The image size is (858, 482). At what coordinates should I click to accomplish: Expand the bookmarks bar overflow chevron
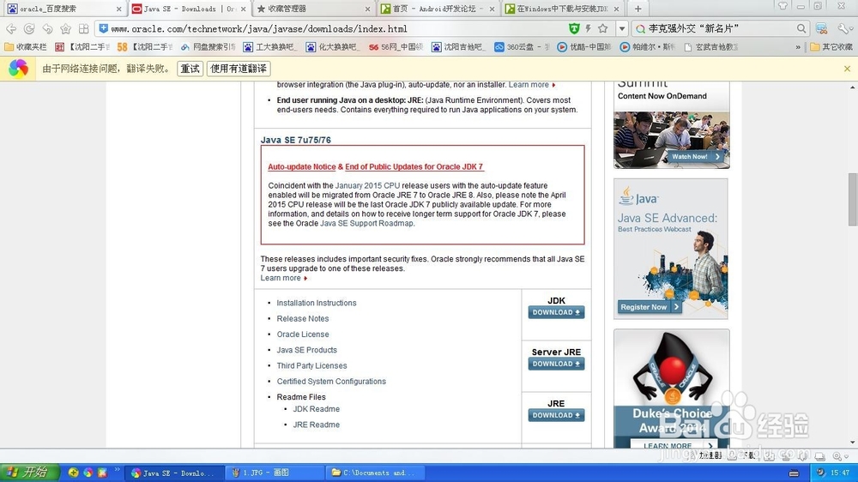point(798,47)
